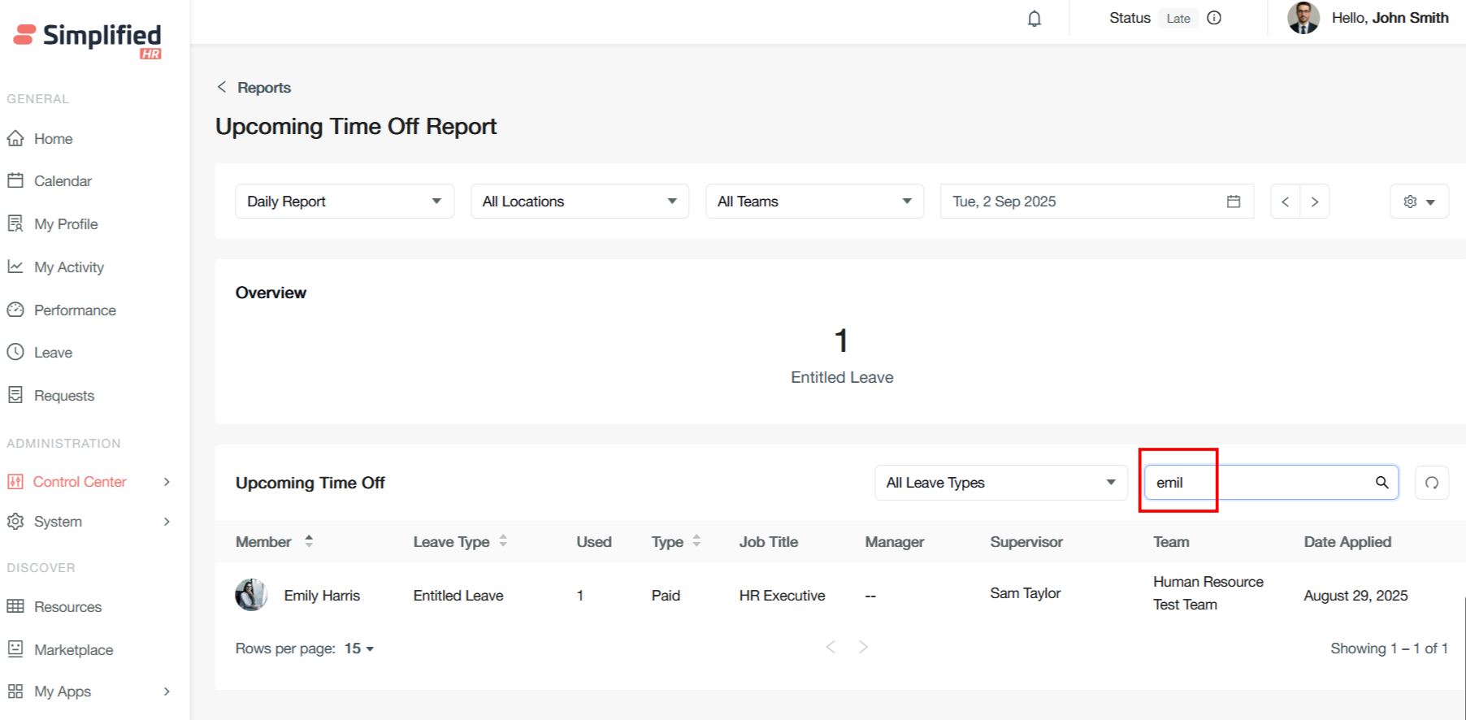
Task: Change rows per page value
Action: 358,648
